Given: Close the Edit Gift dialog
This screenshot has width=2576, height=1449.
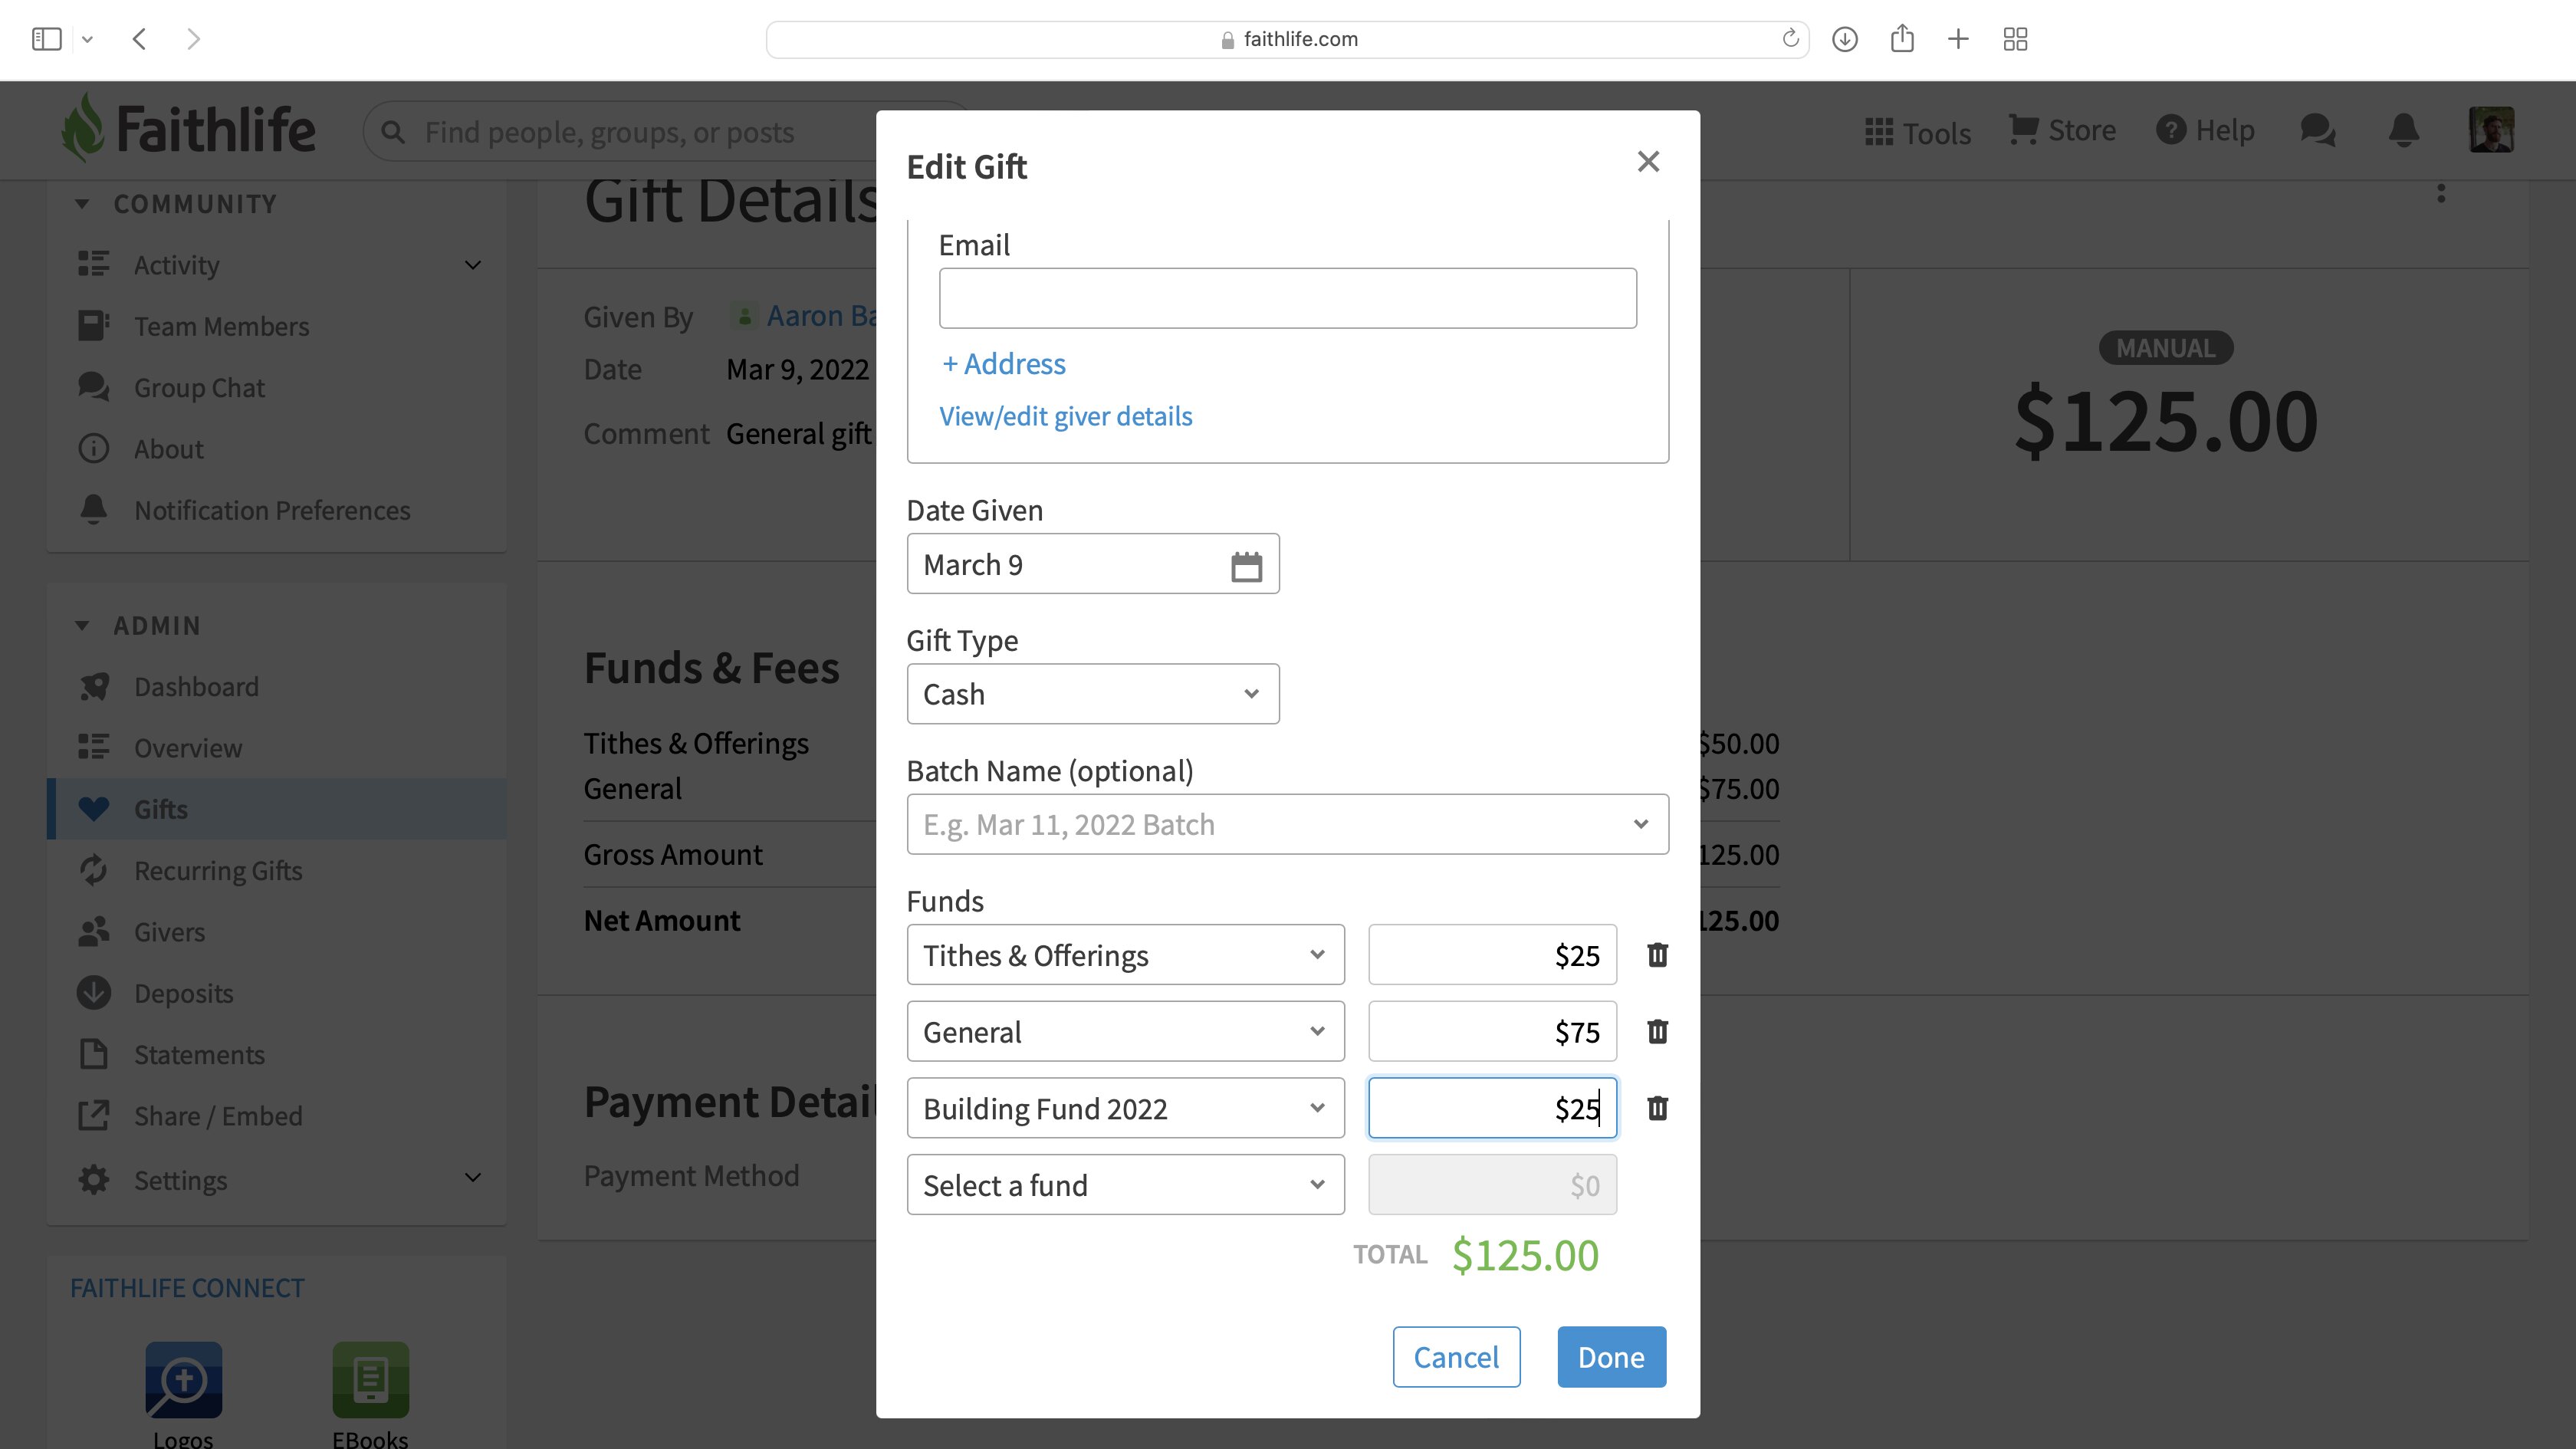Looking at the screenshot, I should pos(1648,162).
